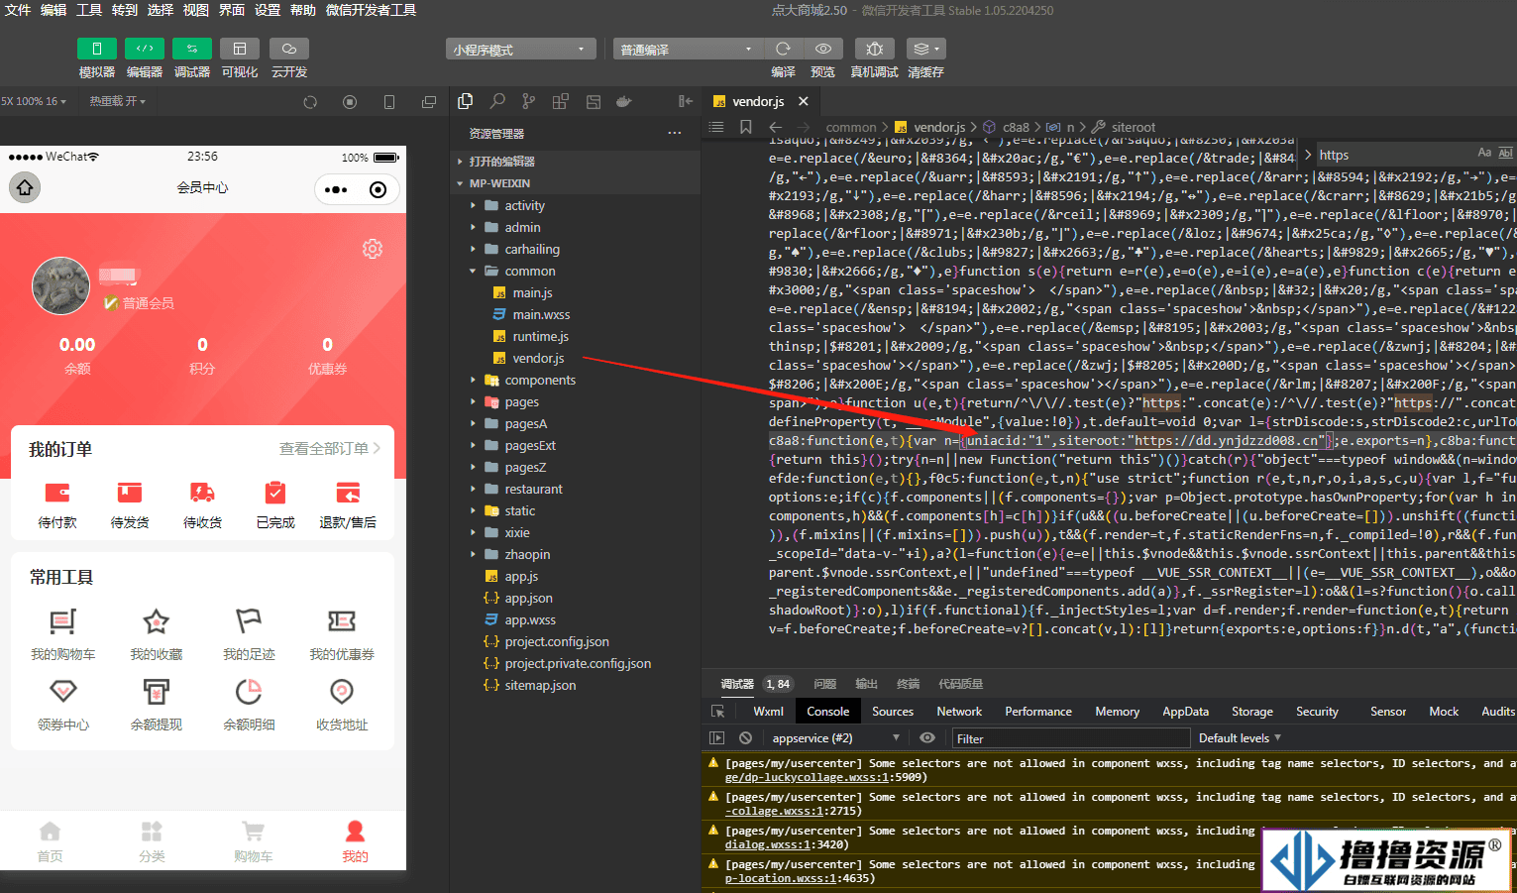Click the element inspector pick icon
The height and width of the screenshot is (893, 1517).
click(718, 712)
